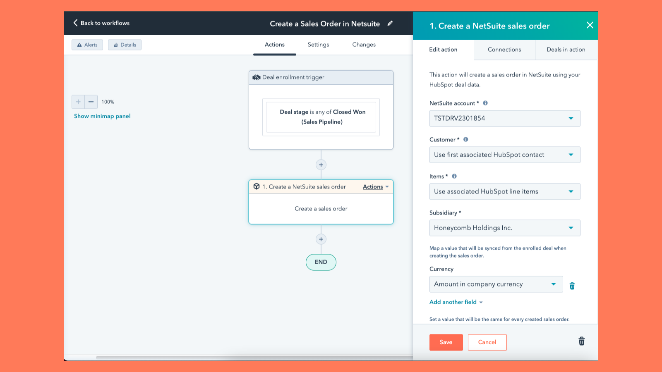Viewport: 662px width, 372px height.
Task: Remove the Currency field via its trash icon
Action: click(x=572, y=285)
